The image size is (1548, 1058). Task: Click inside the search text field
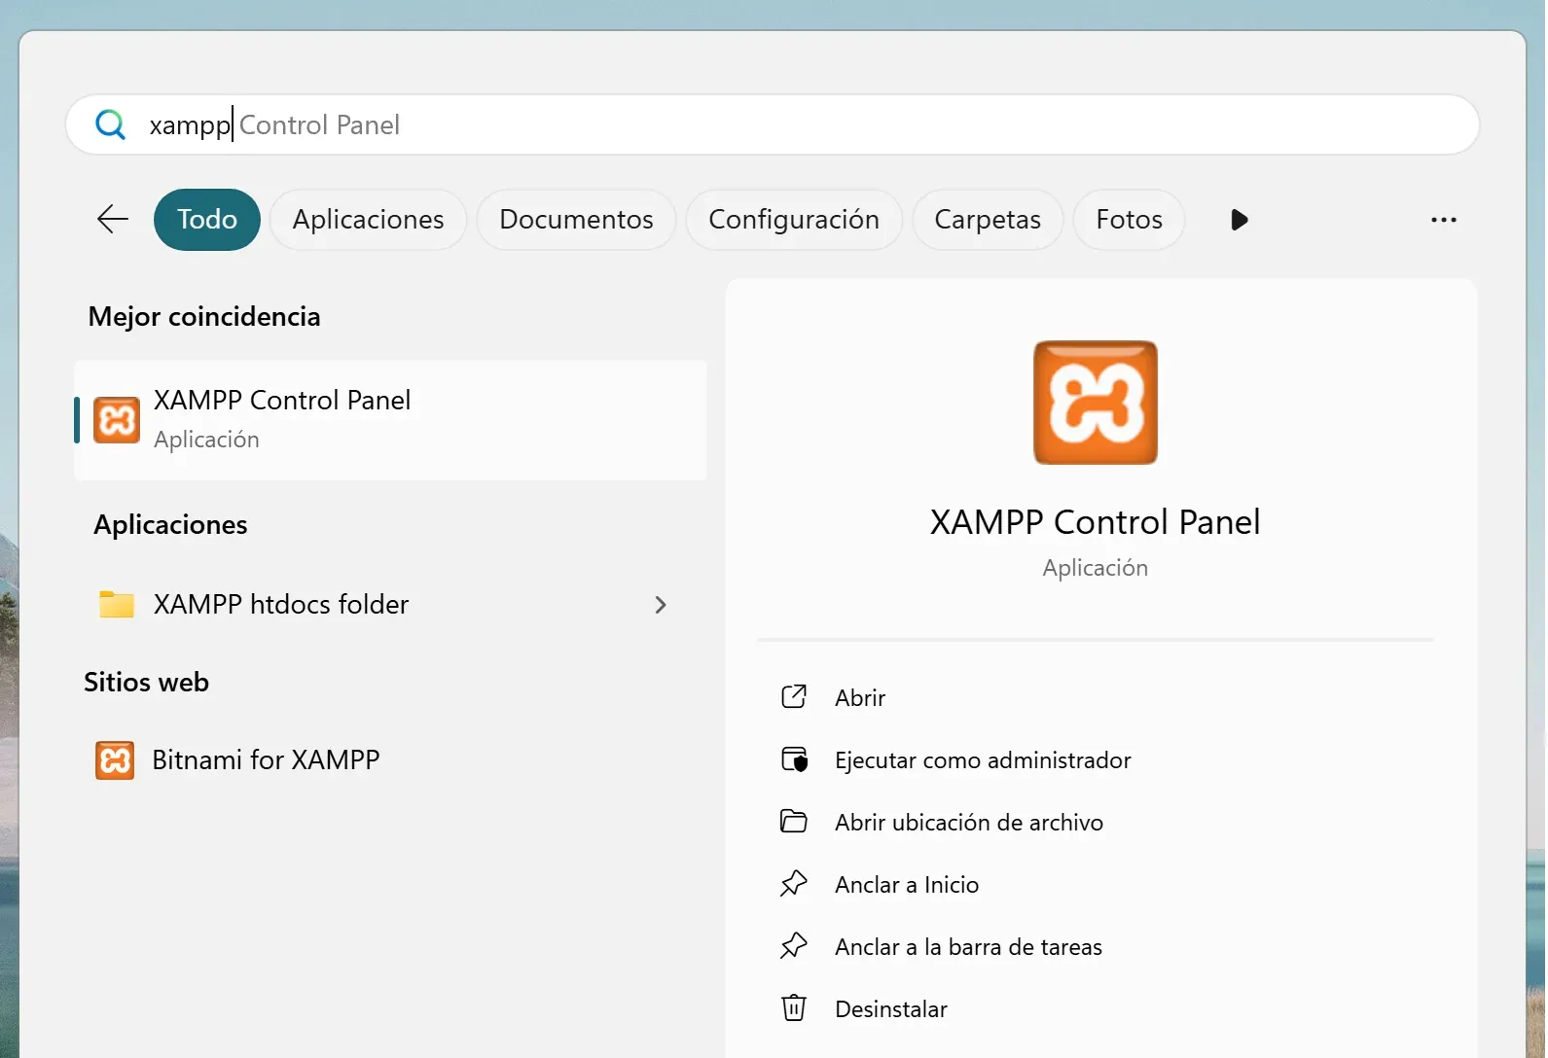(778, 124)
